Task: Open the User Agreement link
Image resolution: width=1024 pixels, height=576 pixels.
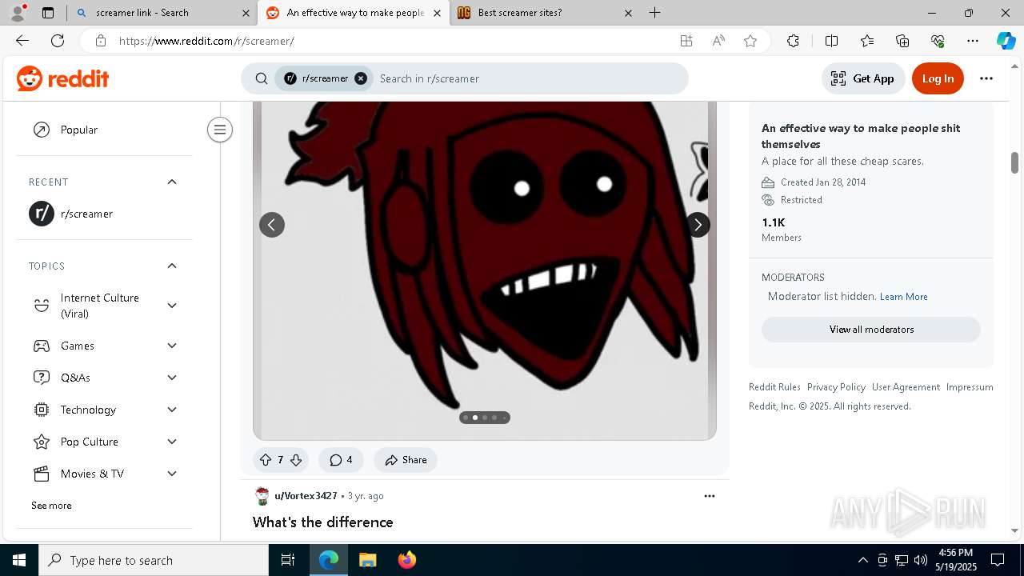Action: click(906, 387)
